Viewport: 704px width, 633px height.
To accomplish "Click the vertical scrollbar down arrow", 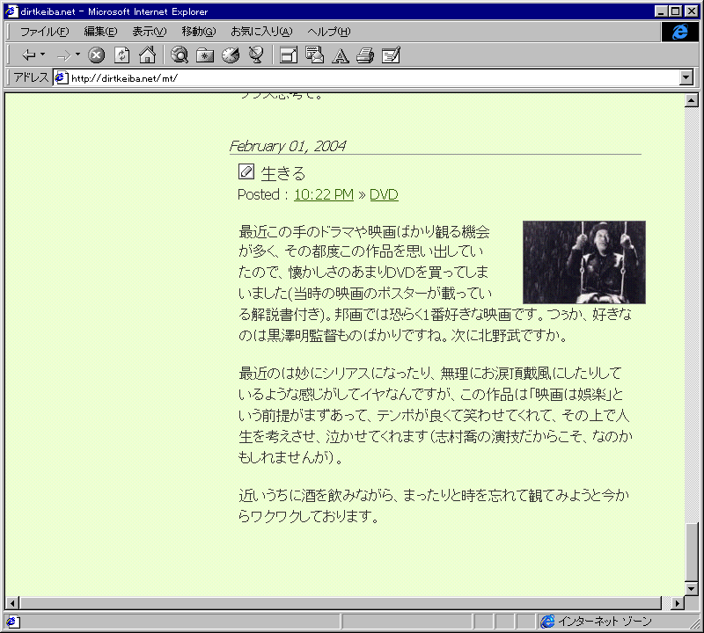I will (x=692, y=589).
